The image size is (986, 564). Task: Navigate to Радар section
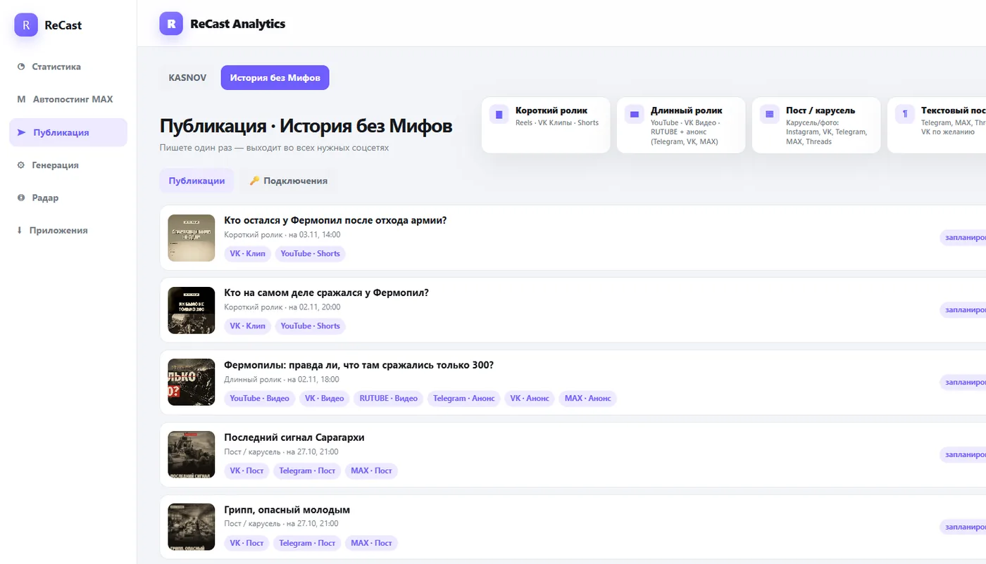pyautogui.click(x=68, y=198)
